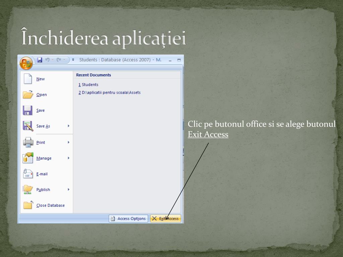Maximize the Access window
Viewport: 343px width, 257px height.
179,60
